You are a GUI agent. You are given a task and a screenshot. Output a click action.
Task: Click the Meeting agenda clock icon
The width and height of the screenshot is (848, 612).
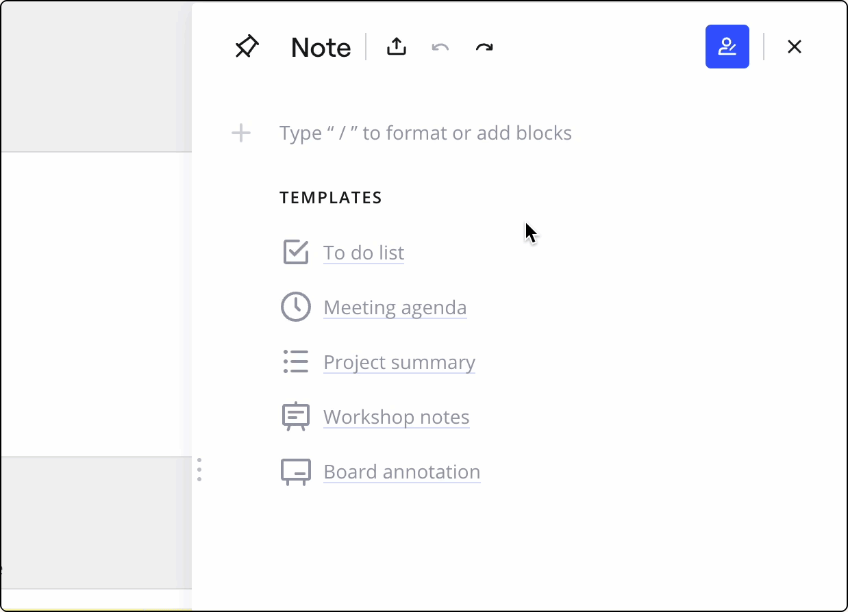[x=296, y=307]
